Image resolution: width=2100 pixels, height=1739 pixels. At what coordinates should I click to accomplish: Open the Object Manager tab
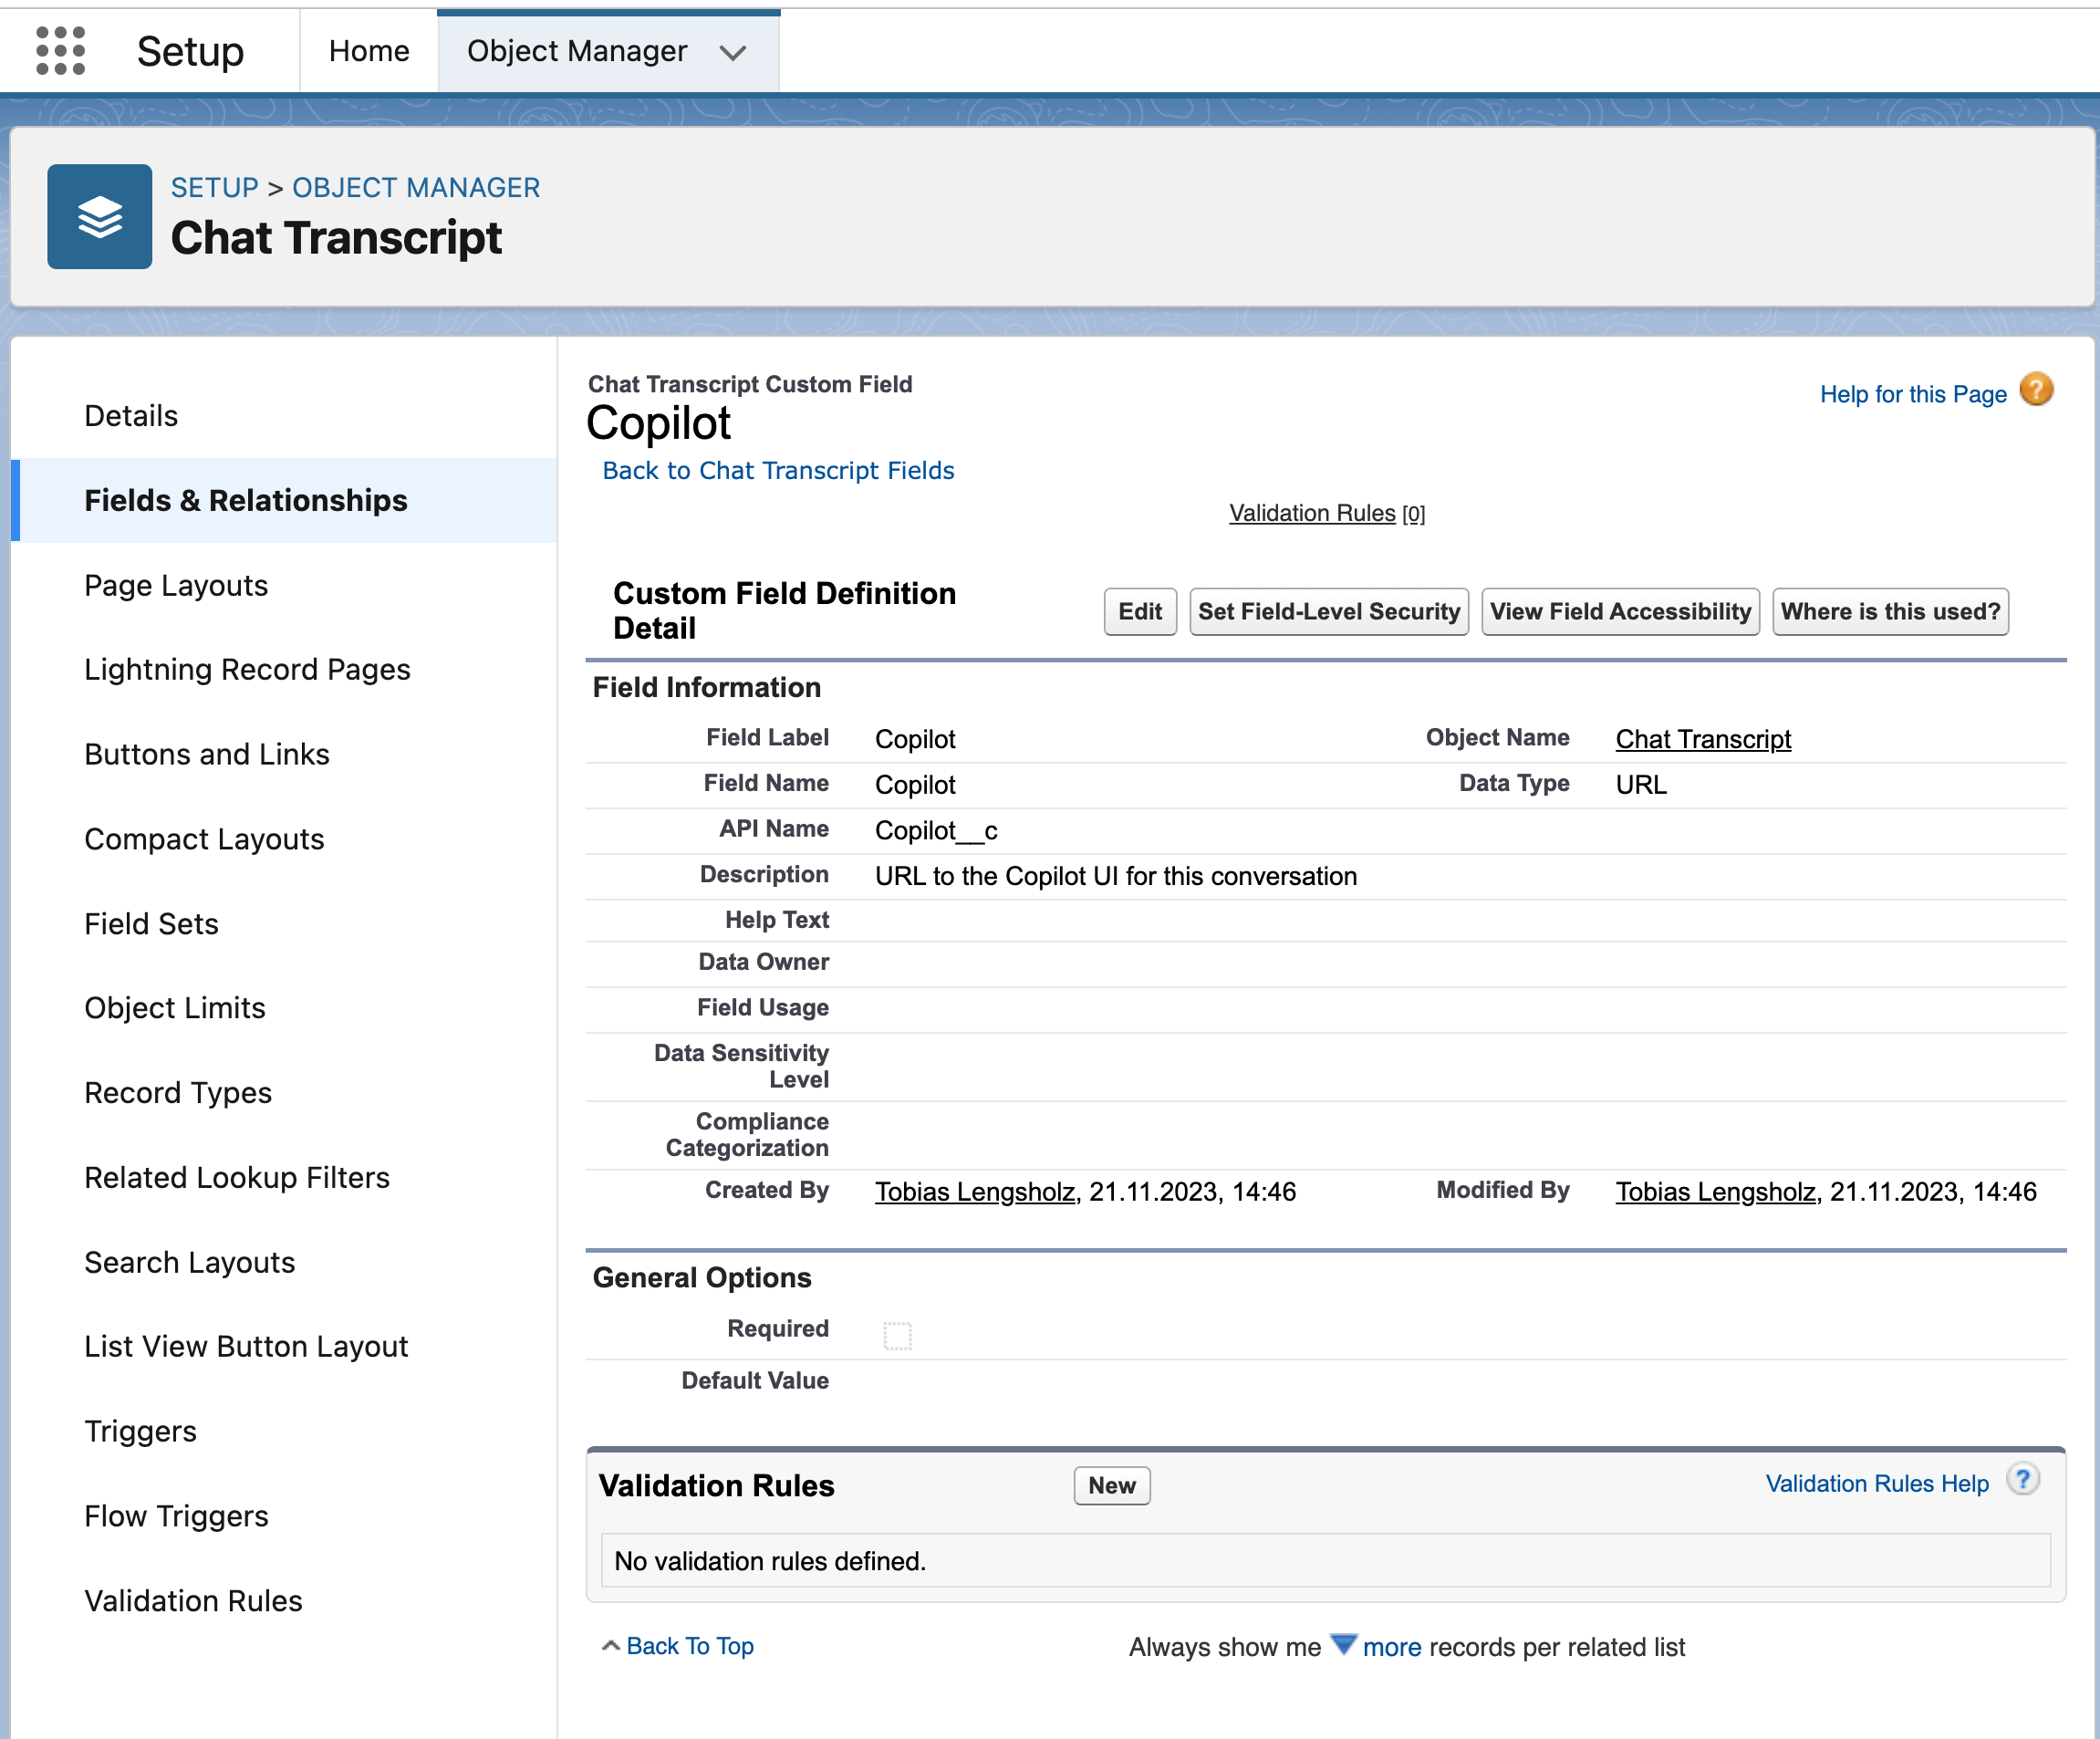(577, 51)
